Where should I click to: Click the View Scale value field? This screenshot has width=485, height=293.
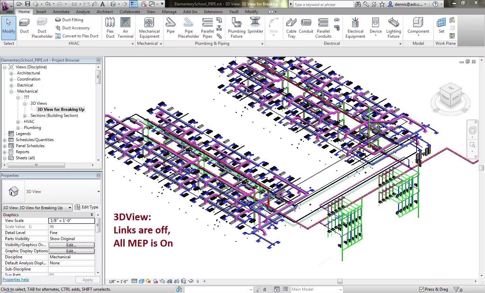point(72,221)
